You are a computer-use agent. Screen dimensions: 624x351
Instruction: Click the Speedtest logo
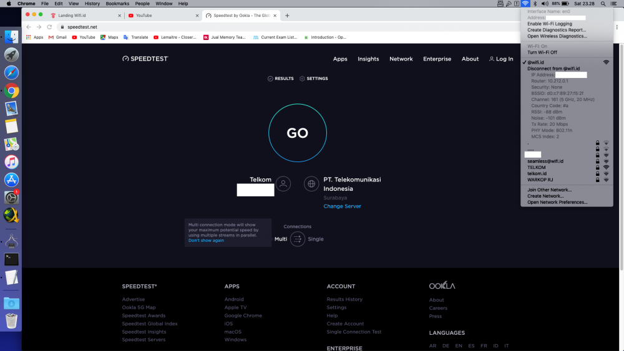coord(145,59)
